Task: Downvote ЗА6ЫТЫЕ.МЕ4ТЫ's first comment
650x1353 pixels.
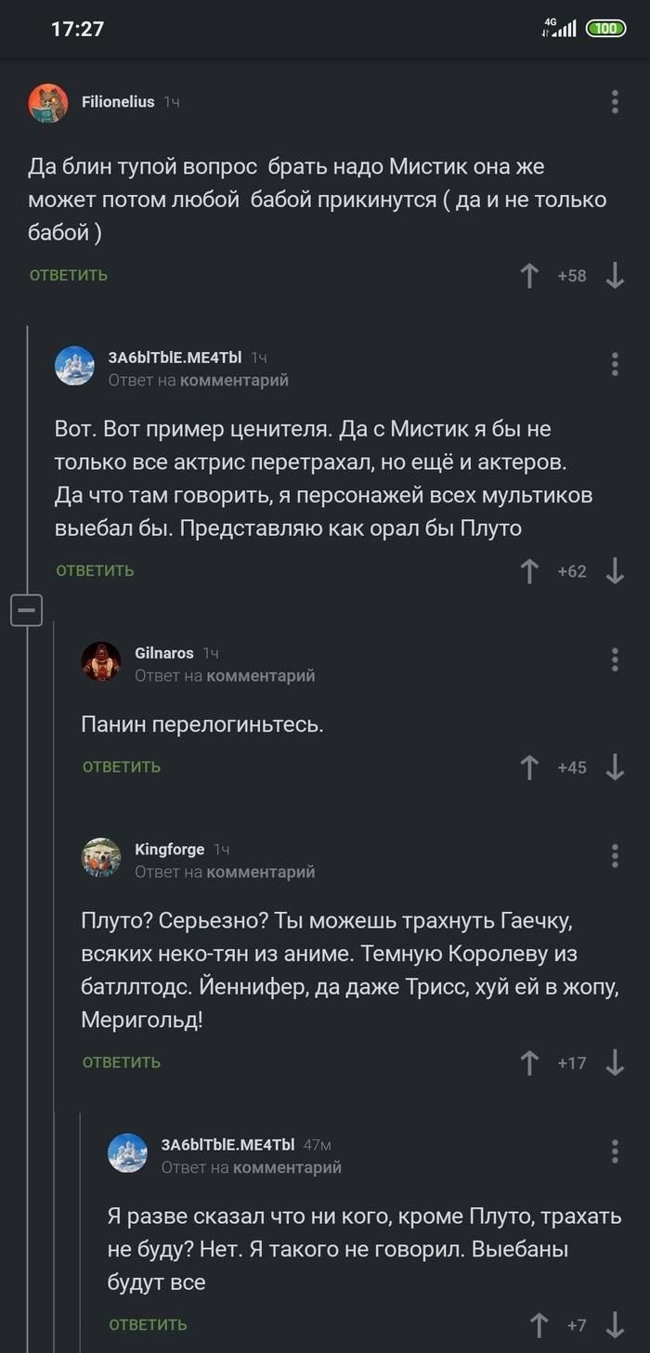Action: pos(615,571)
